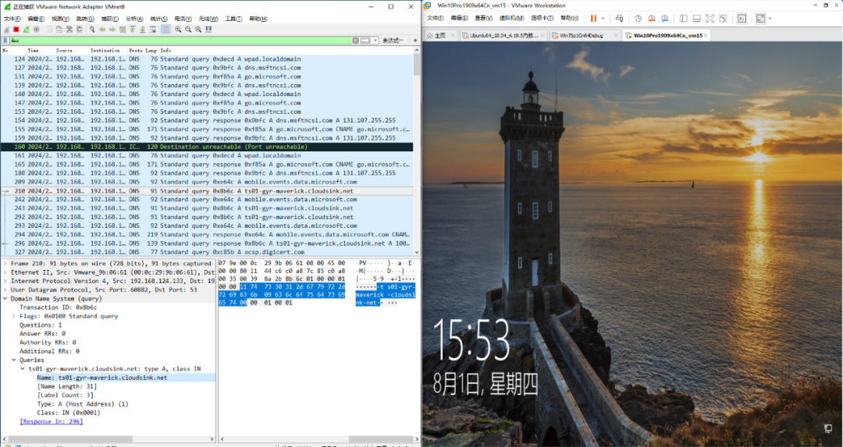This screenshot has width=843, height=447.
Task: Take a VM snapshot clock icon
Action: coord(638,18)
